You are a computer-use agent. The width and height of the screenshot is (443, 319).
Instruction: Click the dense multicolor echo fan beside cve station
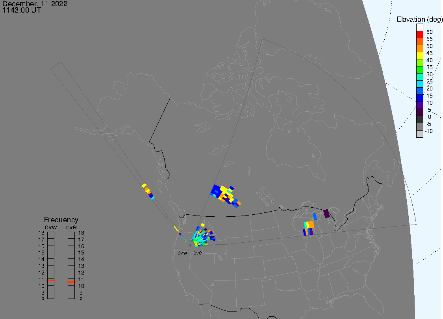[x=202, y=237]
